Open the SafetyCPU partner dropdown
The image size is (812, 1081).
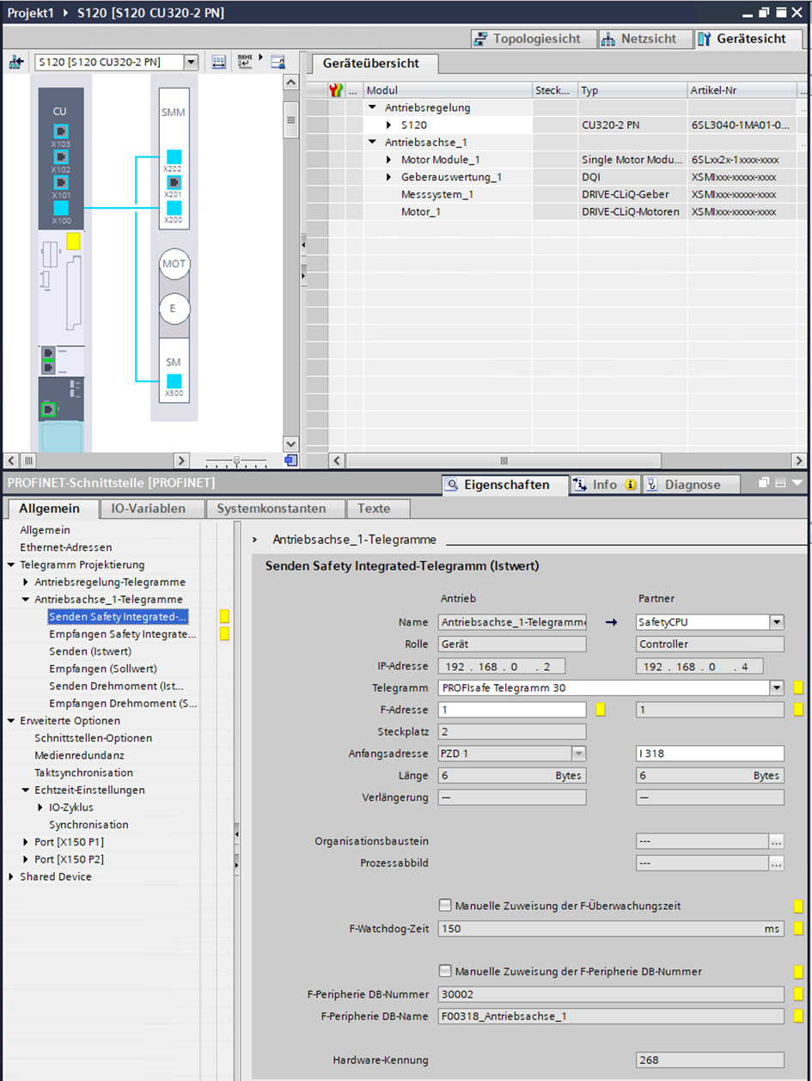pos(777,622)
